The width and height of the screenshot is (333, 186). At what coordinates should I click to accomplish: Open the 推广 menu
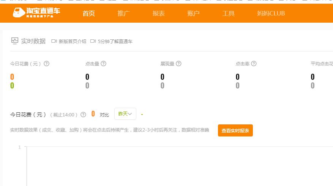point(124,14)
